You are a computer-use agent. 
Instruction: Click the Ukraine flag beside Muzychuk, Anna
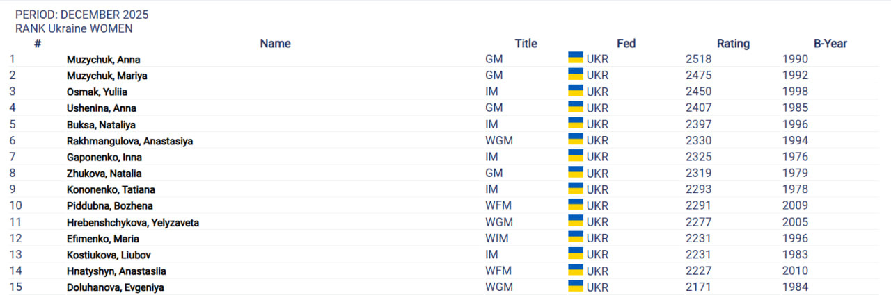point(576,58)
